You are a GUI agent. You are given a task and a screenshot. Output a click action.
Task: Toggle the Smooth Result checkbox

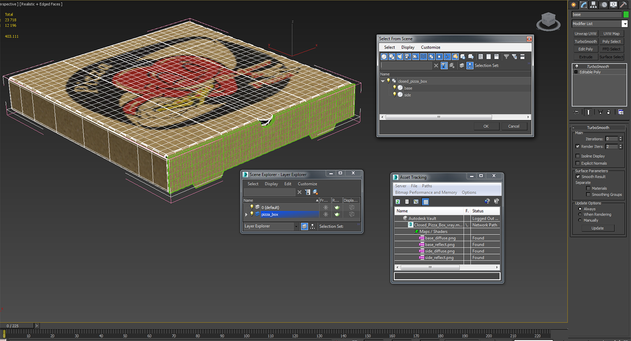(x=578, y=176)
